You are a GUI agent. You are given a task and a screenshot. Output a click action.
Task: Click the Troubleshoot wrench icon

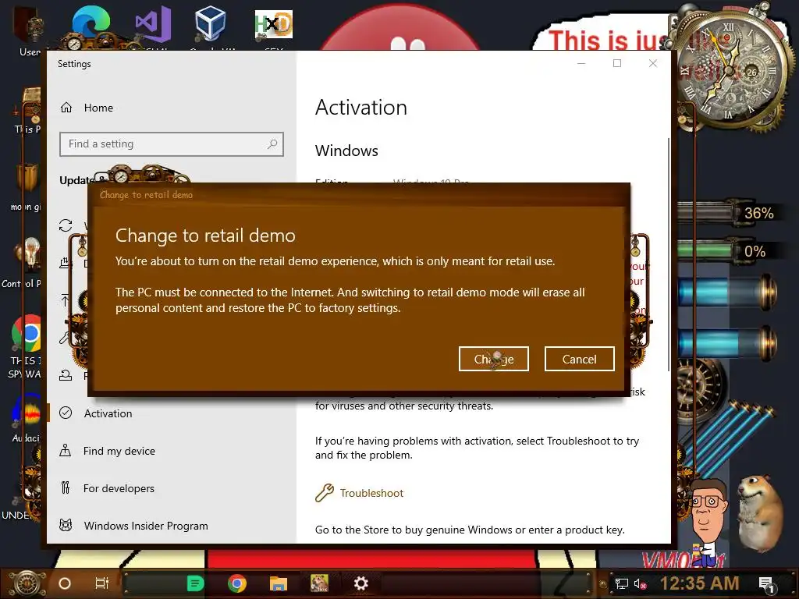point(324,493)
